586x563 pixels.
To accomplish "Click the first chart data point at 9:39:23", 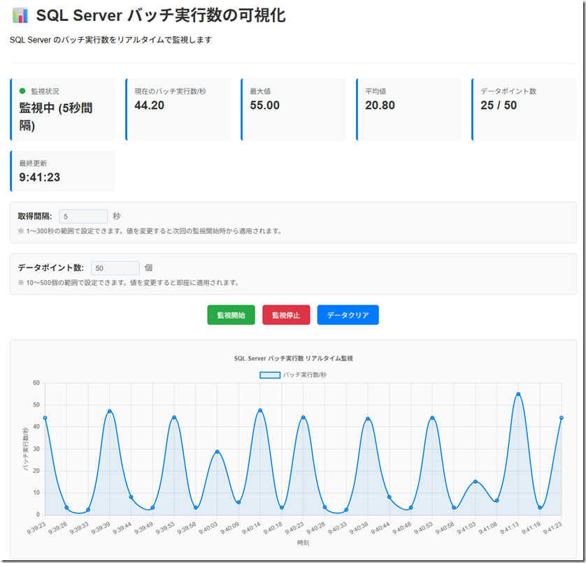I will point(45,418).
